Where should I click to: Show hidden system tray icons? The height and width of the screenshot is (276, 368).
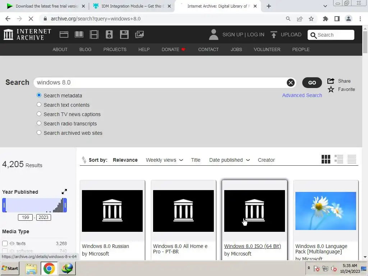[309, 268]
